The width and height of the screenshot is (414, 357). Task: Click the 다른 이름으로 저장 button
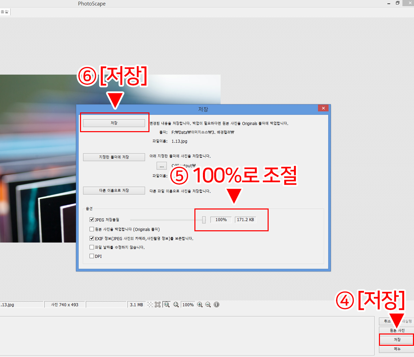(x=114, y=190)
